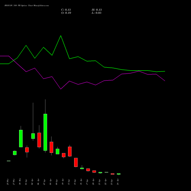The height and width of the screenshot is (191, 191).
Task: Select the '02 Apr' date axis label
Action: click(x=32, y=182)
